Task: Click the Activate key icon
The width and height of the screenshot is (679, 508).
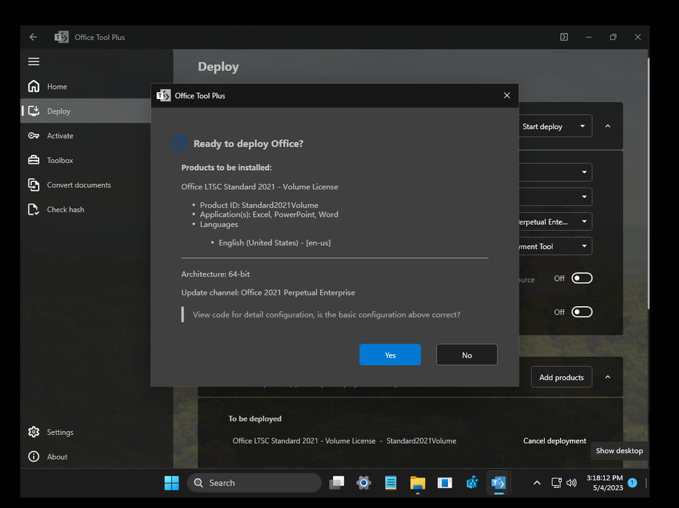Action: coord(34,136)
